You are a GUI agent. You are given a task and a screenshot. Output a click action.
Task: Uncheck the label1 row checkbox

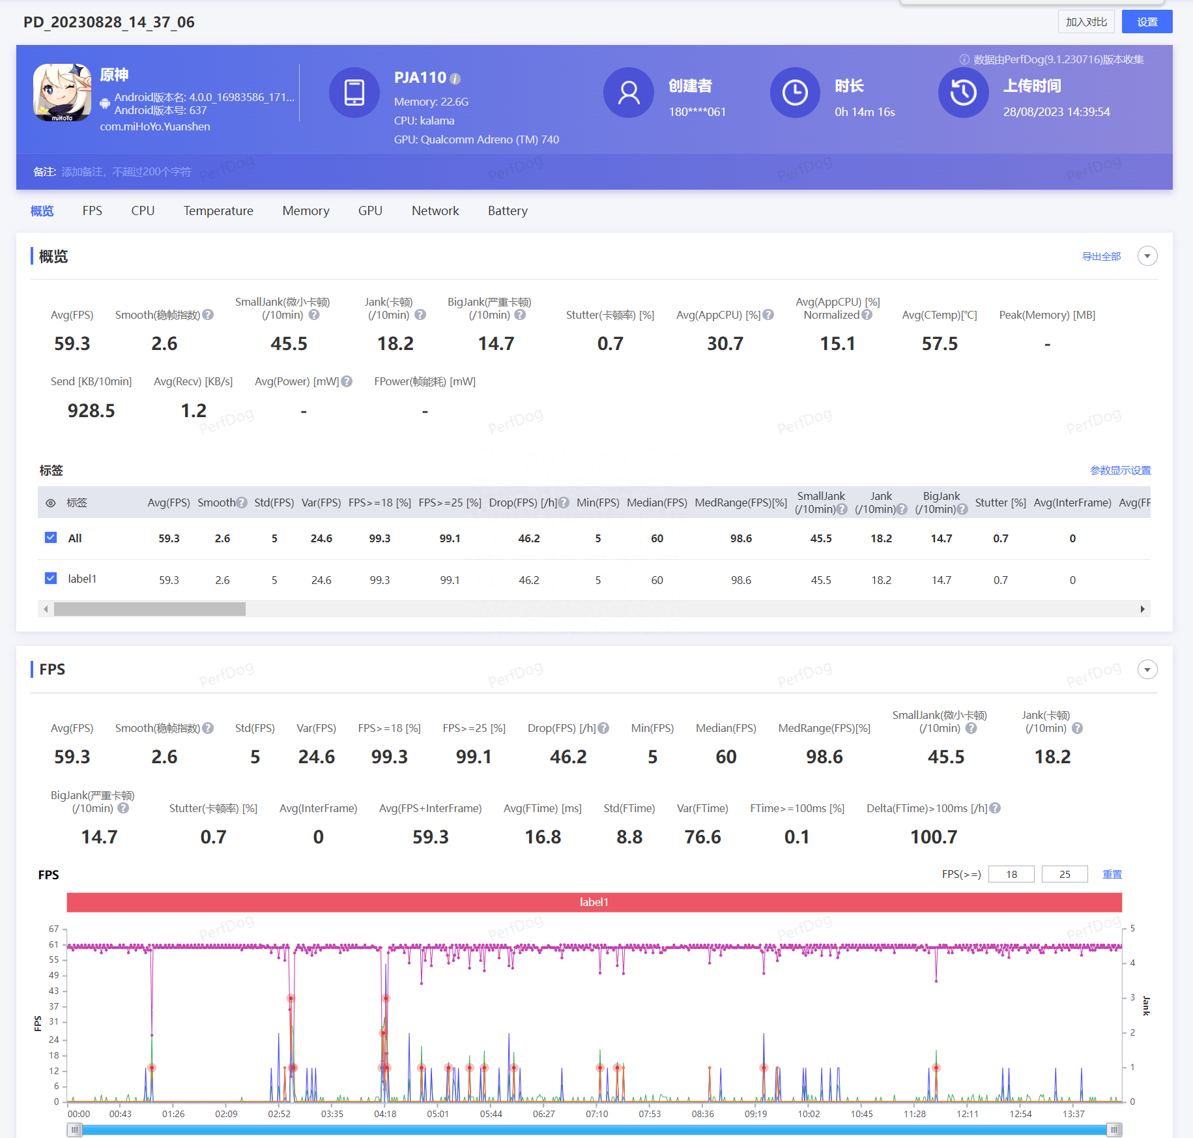tap(51, 578)
